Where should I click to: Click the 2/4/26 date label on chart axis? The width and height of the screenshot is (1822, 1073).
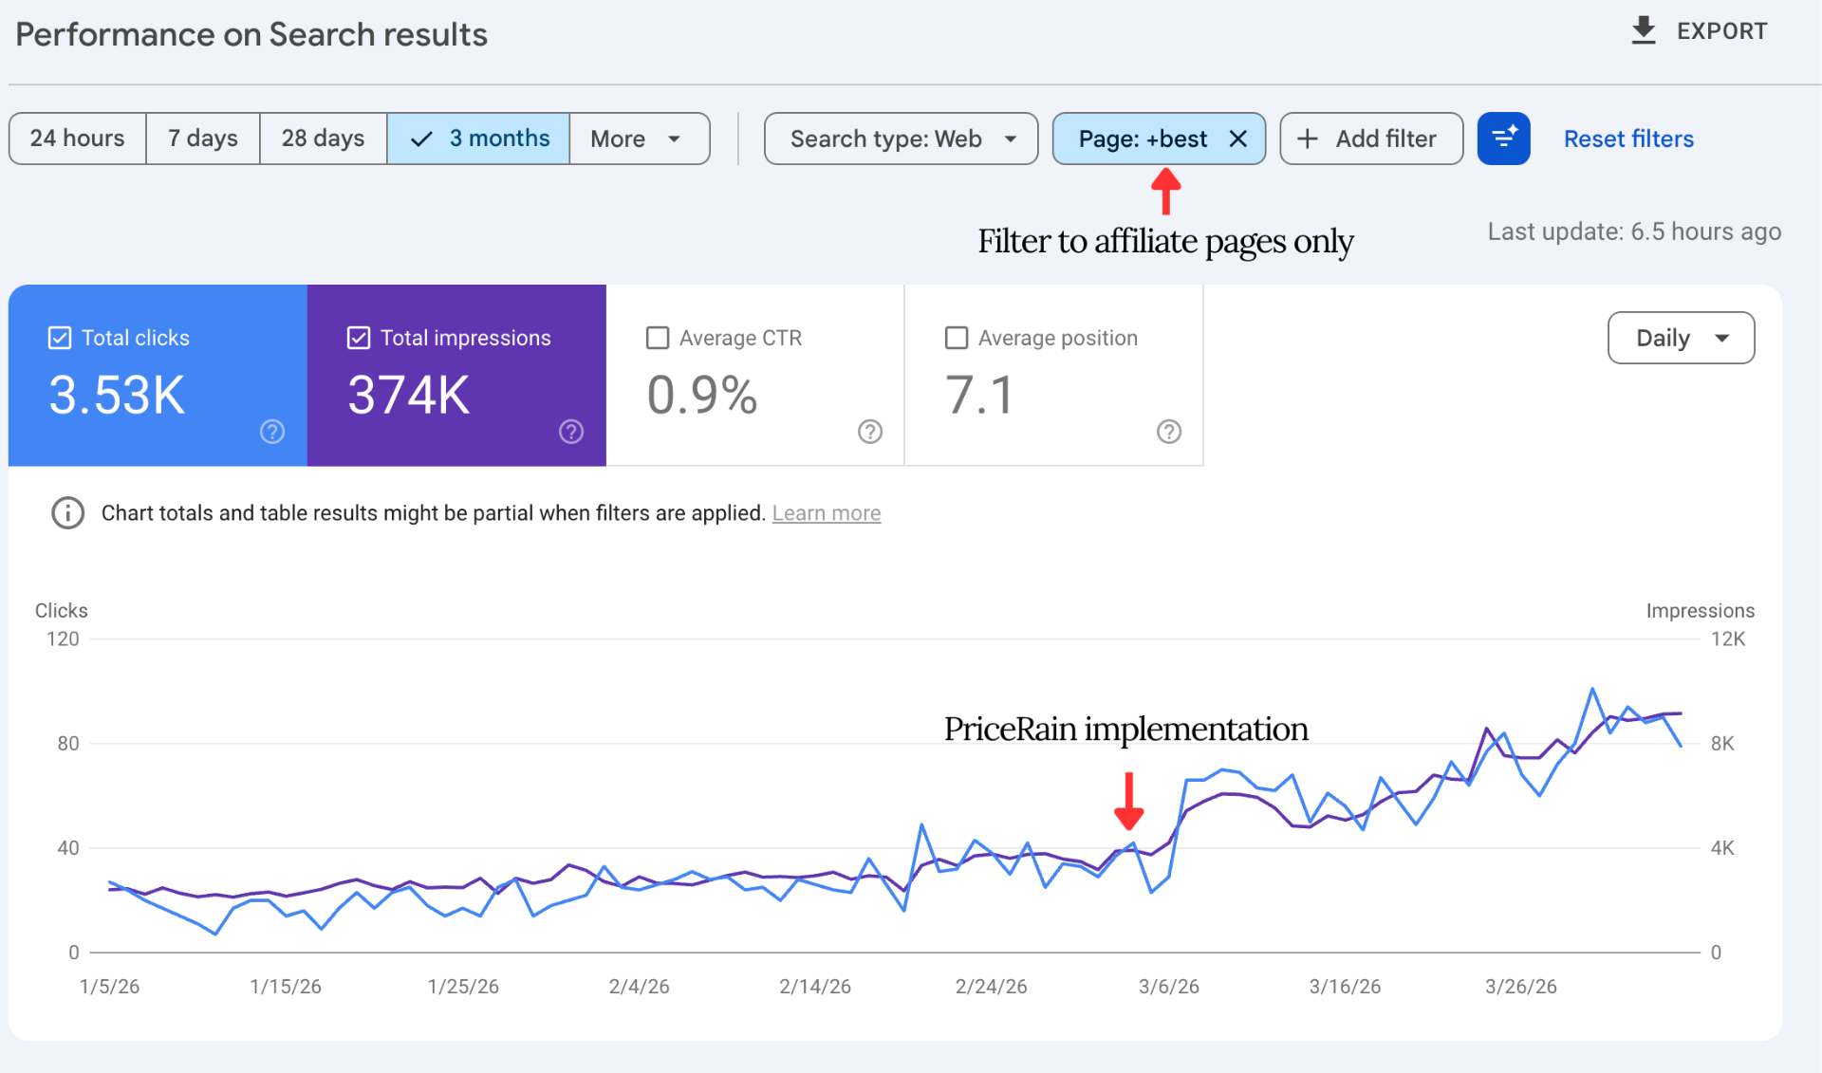pos(639,987)
